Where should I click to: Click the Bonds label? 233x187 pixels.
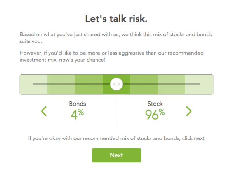click(77, 104)
